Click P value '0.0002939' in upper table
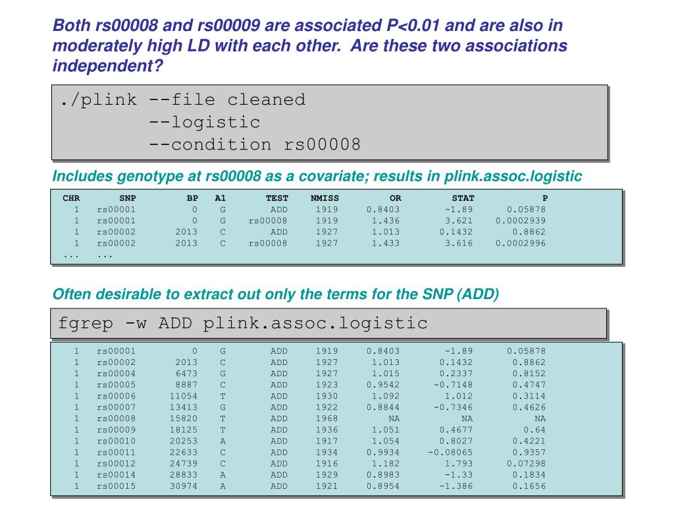The width and height of the screenshot is (674, 506). pyautogui.click(x=521, y=221)
